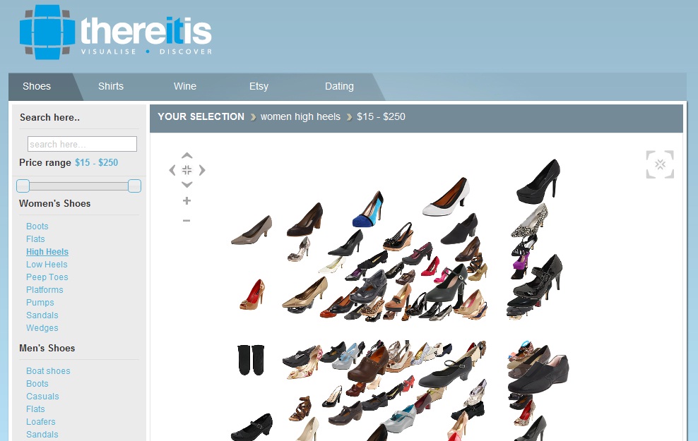698x441 pixels.
Task: Pan the shoe view down with the down arrow
Action: 187,184
